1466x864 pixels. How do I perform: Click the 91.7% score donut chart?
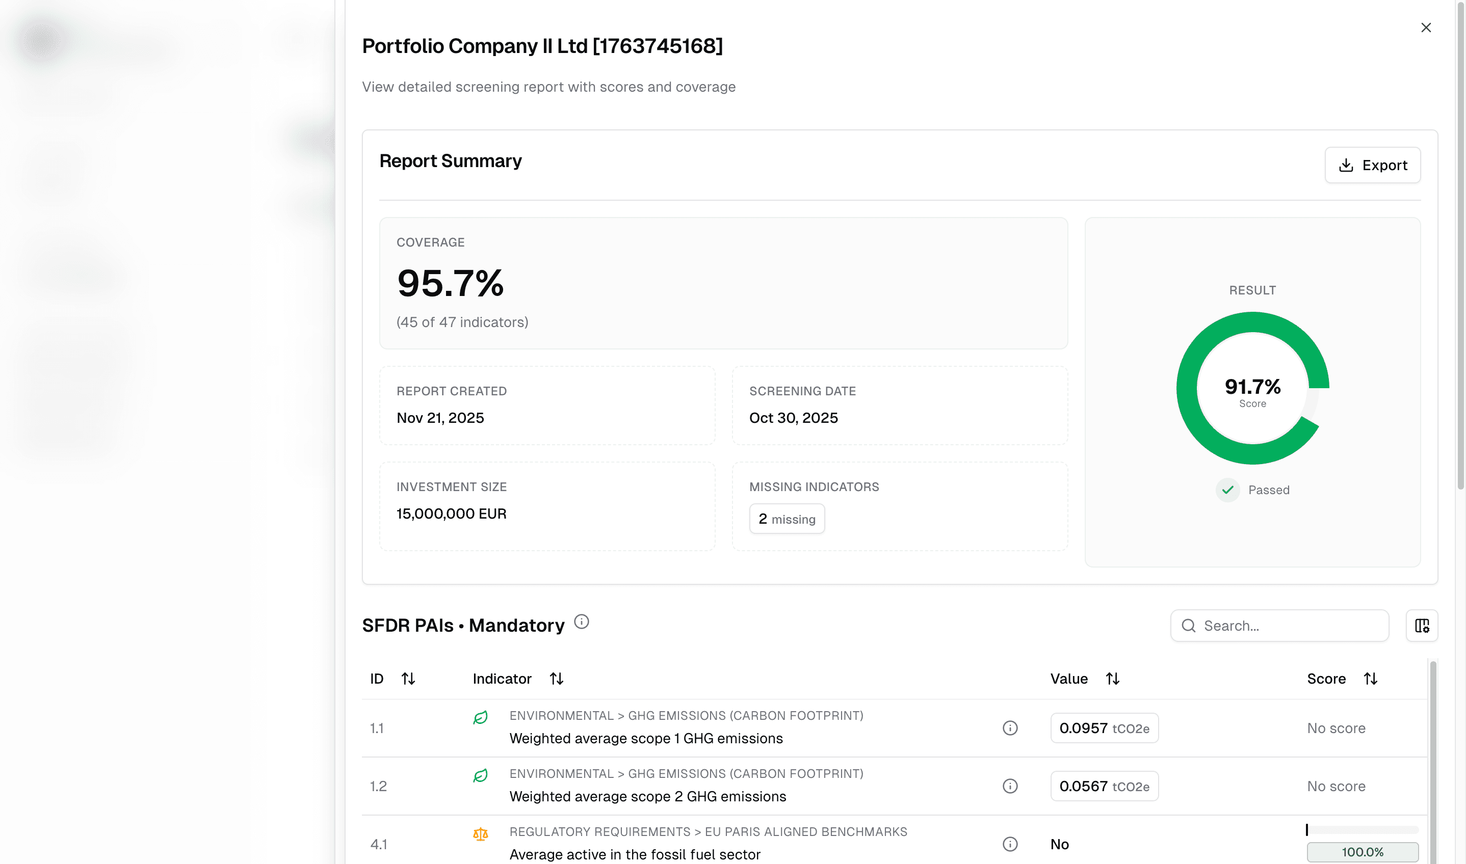(1252, 388)
